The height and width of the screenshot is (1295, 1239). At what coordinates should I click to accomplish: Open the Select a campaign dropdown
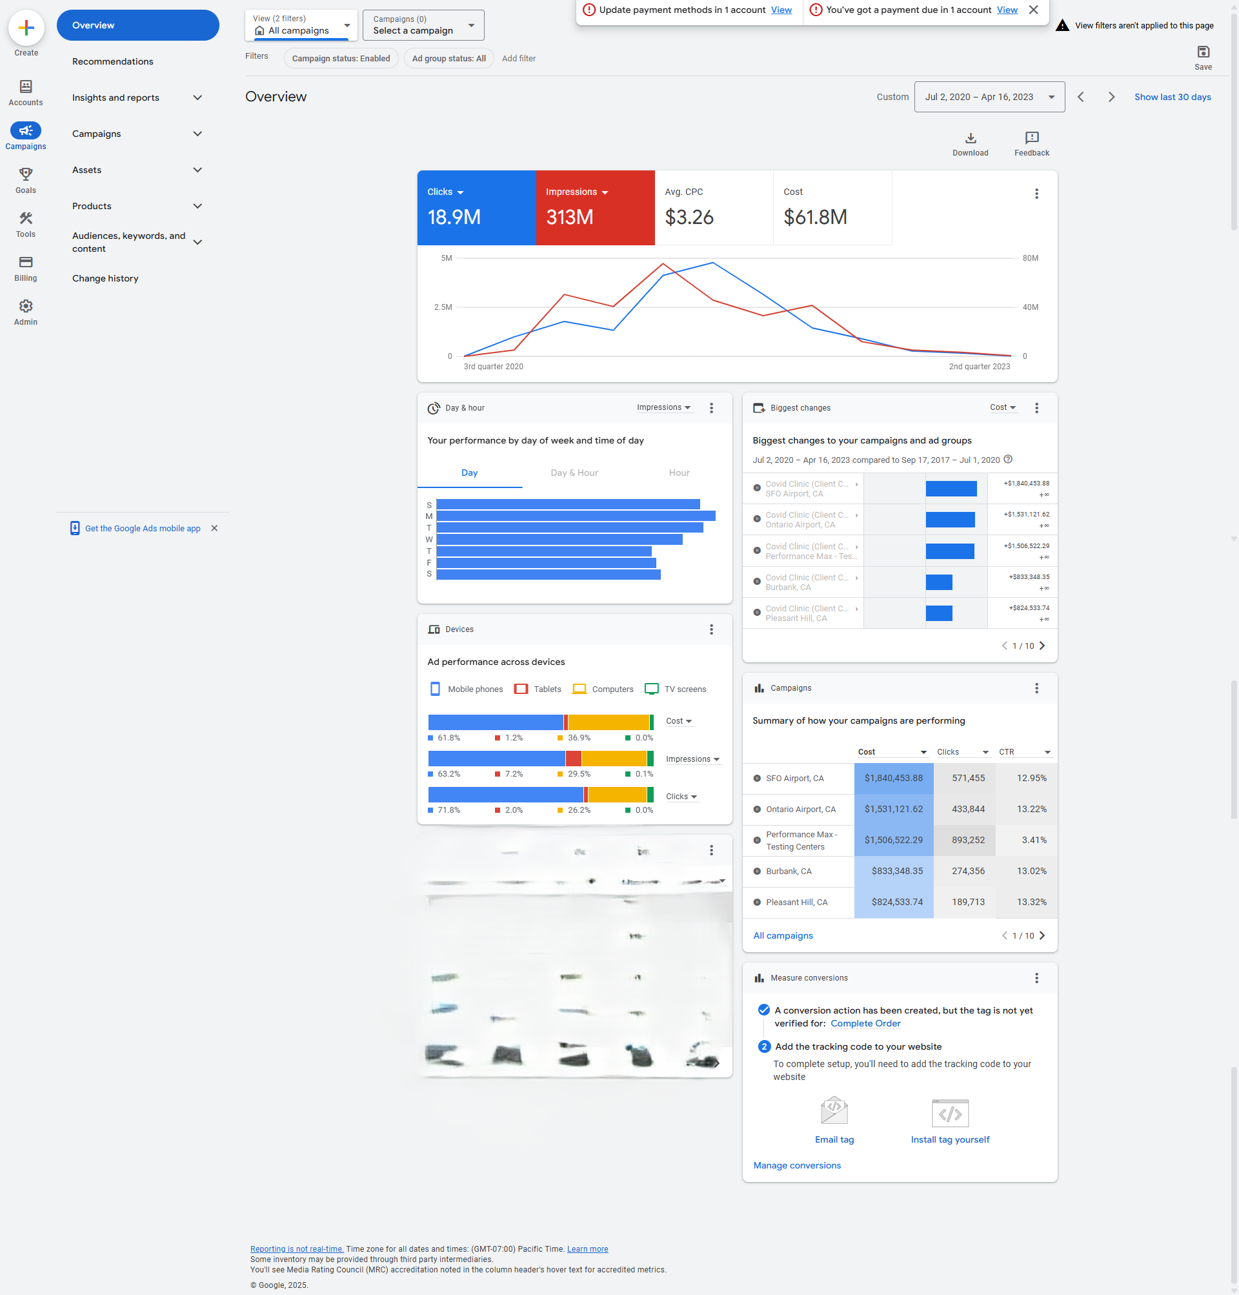423,25
